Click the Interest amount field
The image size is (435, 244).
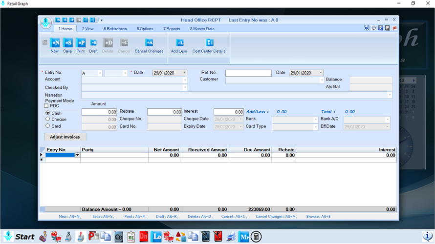(229, 112)
